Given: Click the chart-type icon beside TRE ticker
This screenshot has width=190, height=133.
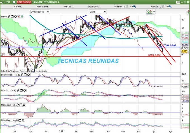Looking at the screenshot, I should click(x=2, y=2).
